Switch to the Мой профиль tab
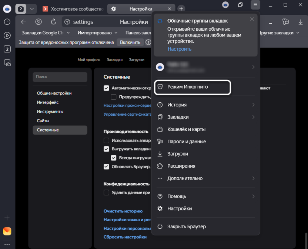 pyautogui.click(x=89, y=59)
